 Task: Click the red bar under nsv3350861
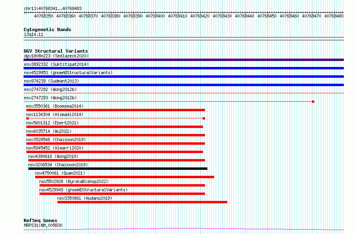click(142, 202)
